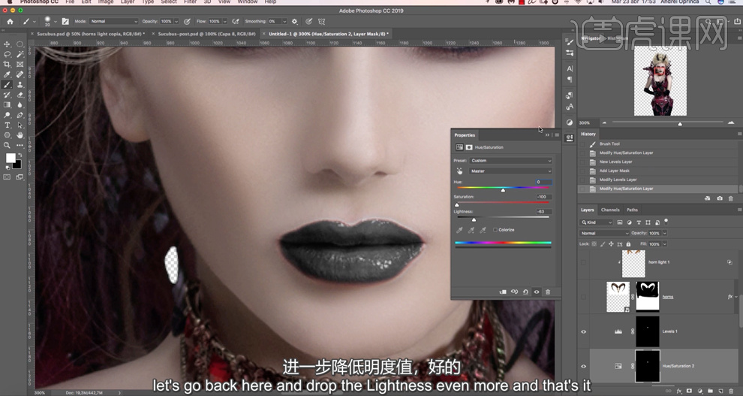Toggle layer filtering switch on or off
This screenshot has height=396, width=743.
point(666,222)
